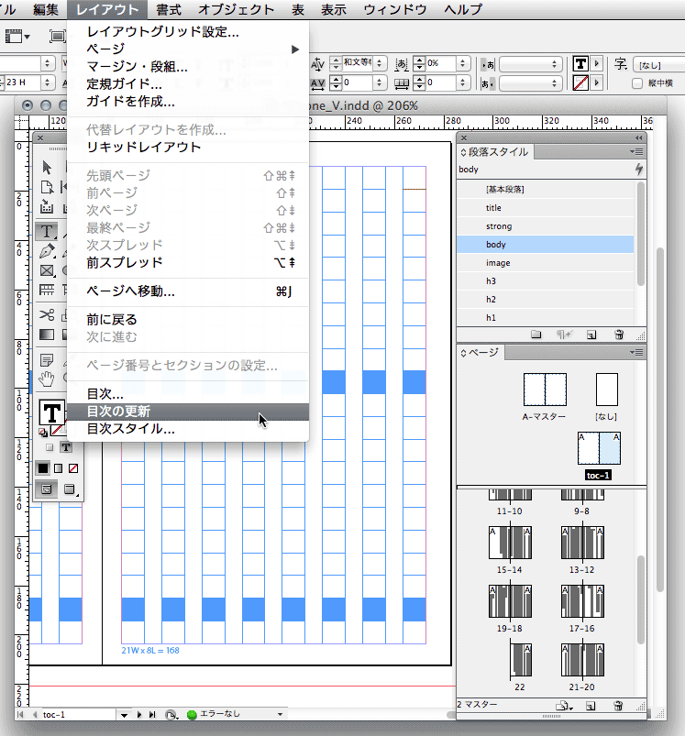The image size is (685, 736).
Task: Click Apply None red slash swatch
Action: tap(73, 468)
